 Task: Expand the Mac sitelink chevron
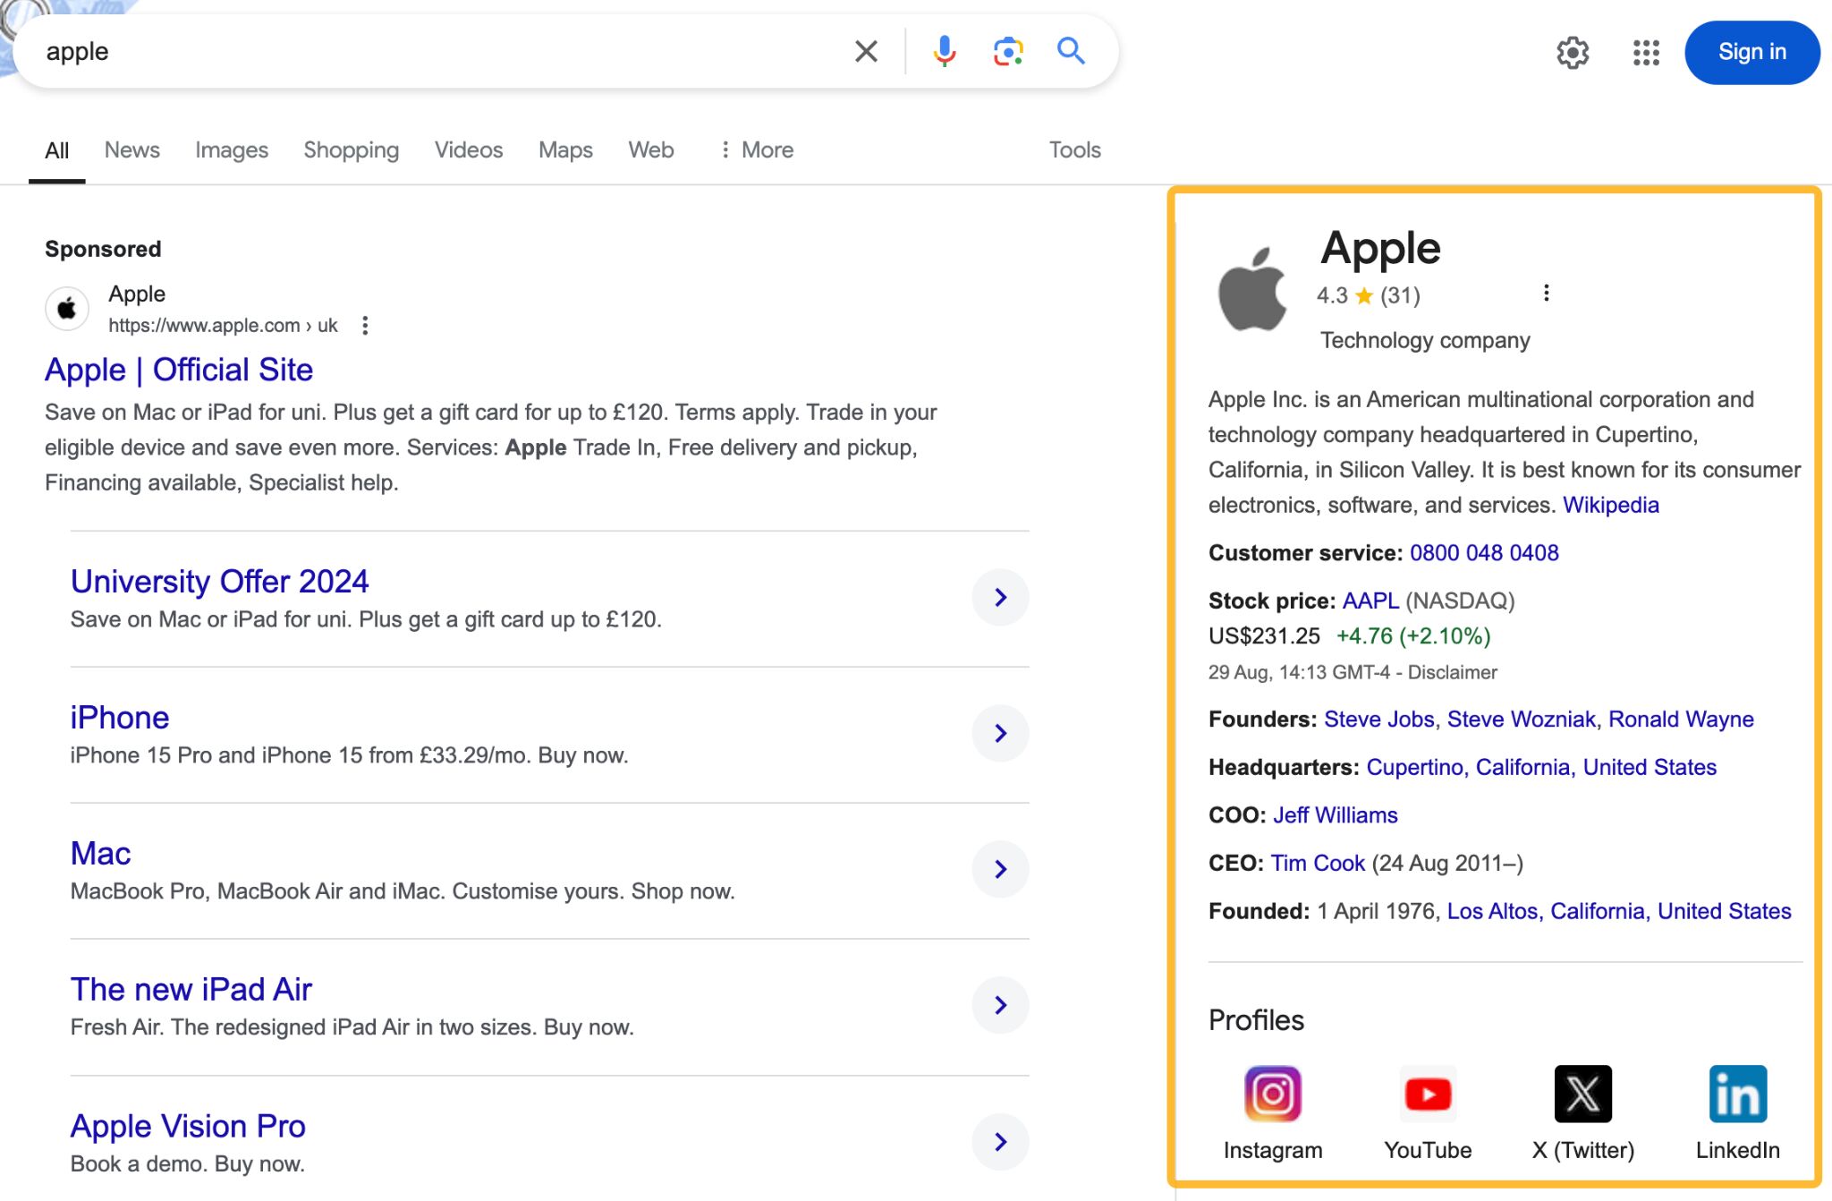[999, 869]
